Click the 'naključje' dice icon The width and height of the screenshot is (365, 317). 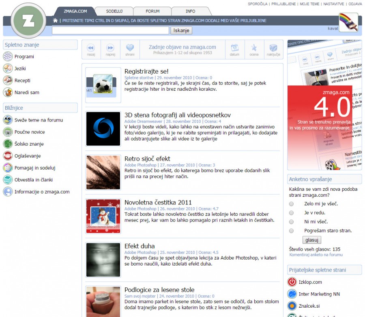[273, 48]
